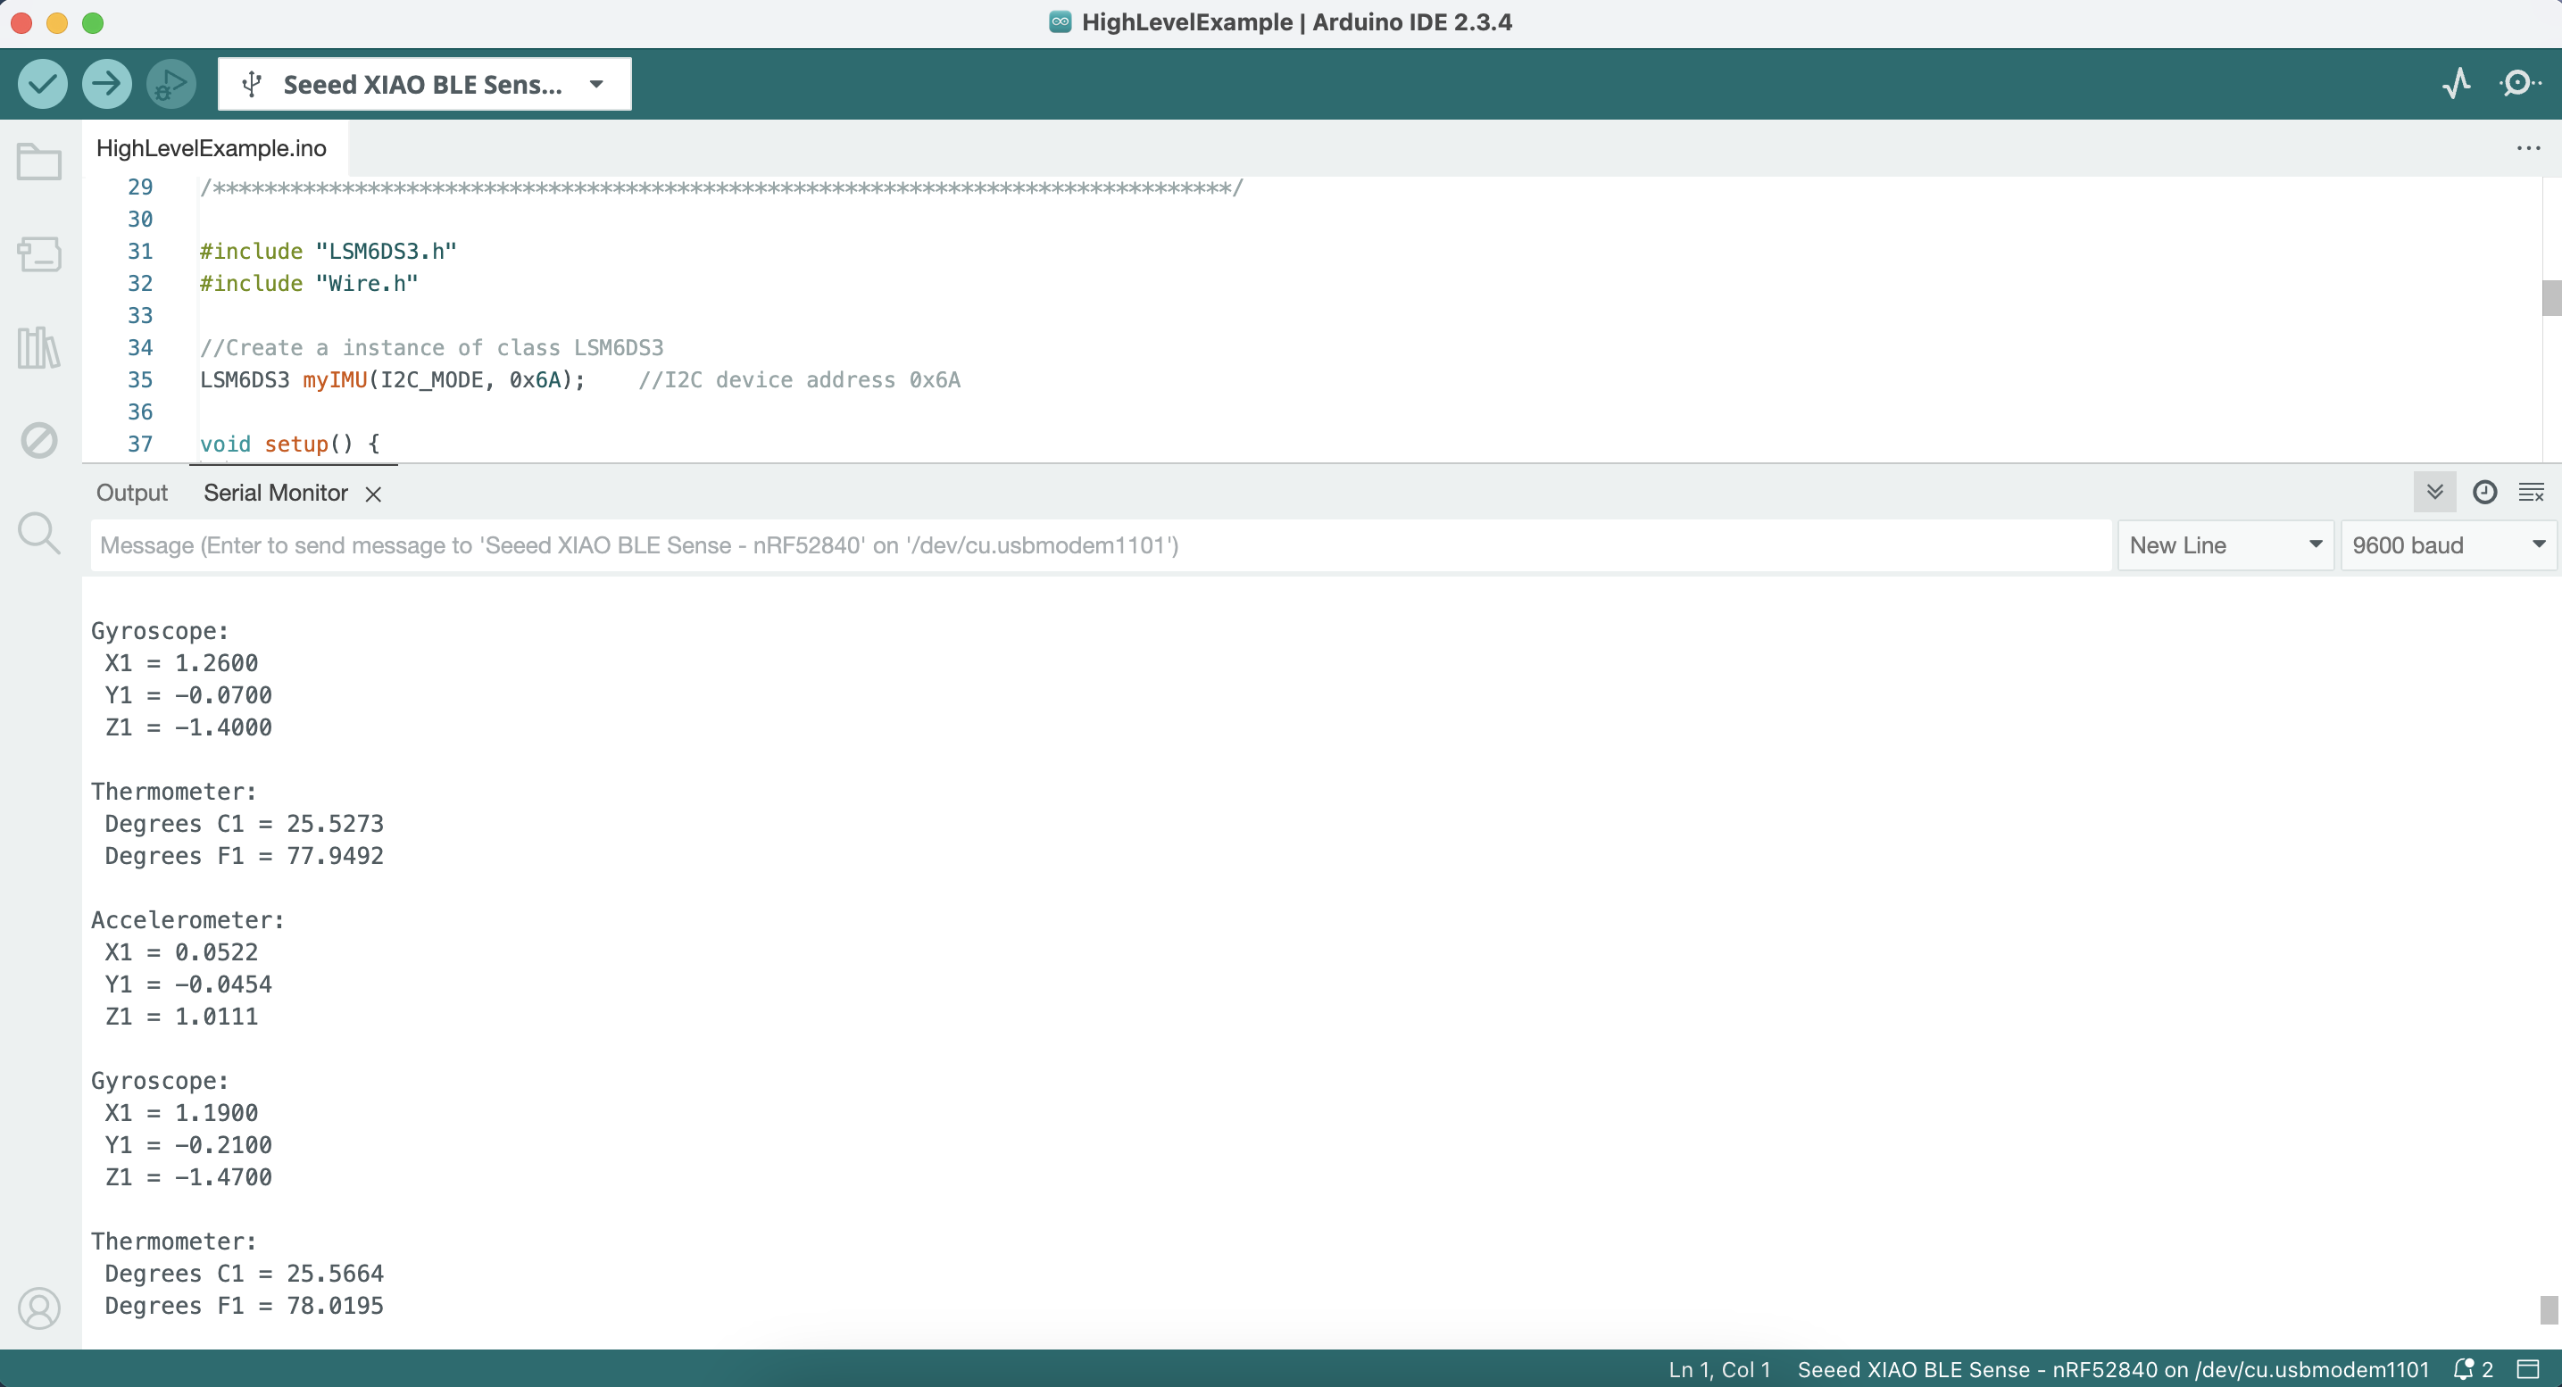Open the Boards Manager sidebar icon
Viewport: 2562px width, 1387px height.
tap(38, 254)
